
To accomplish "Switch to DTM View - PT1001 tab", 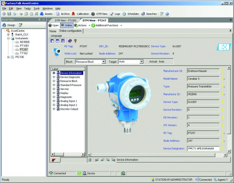I will [x=65, y=20].
